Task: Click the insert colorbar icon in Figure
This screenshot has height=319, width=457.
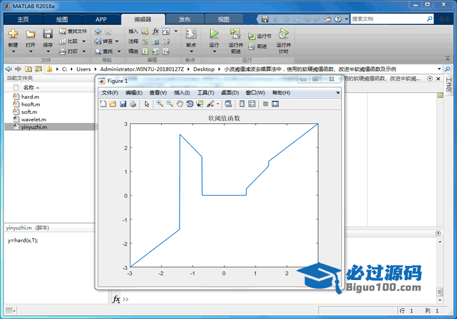Action: coord(242,104)
